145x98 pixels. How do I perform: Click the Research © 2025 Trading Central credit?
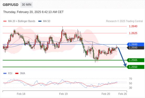(124, 21)
